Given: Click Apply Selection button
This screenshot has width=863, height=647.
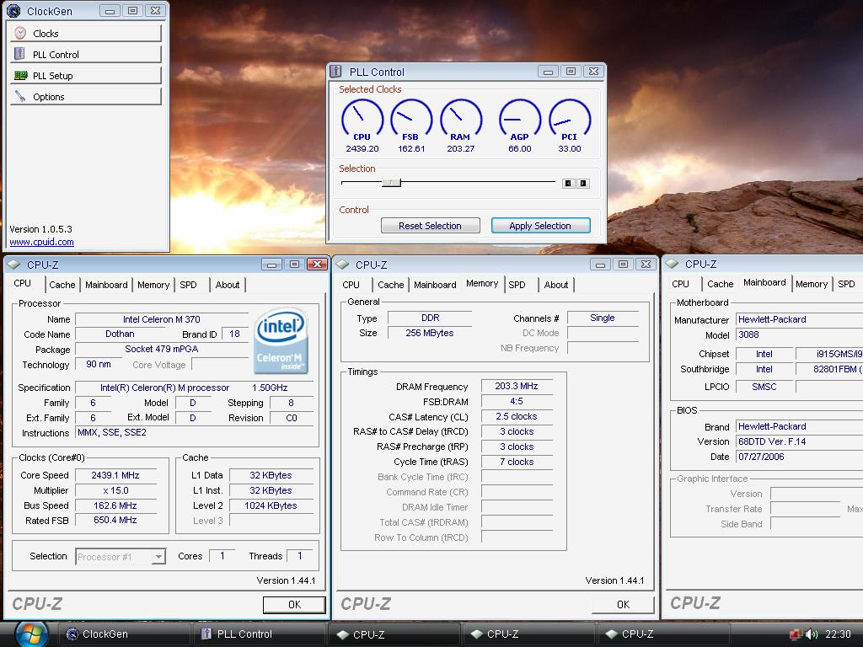Looking at the screenshot, I should click(540, 226).
